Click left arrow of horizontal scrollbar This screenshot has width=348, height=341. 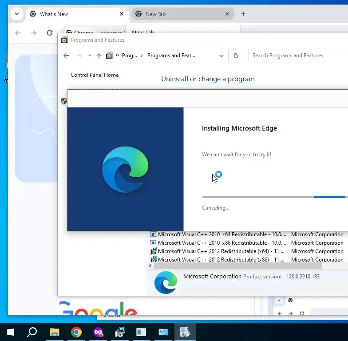coord(150,266)
